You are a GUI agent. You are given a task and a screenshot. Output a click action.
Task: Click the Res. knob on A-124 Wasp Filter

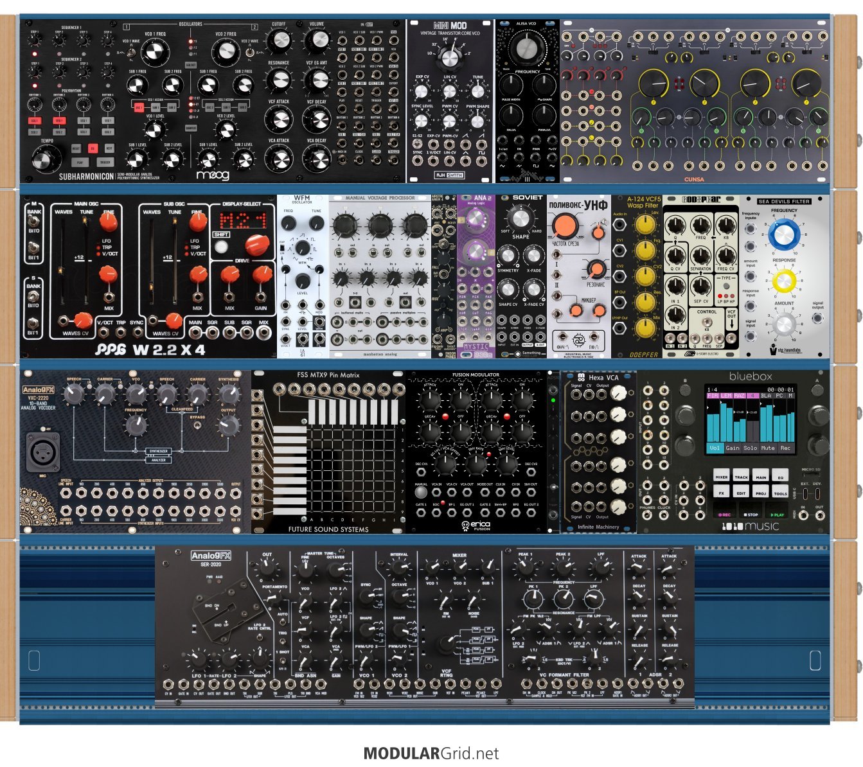[645, 303]
